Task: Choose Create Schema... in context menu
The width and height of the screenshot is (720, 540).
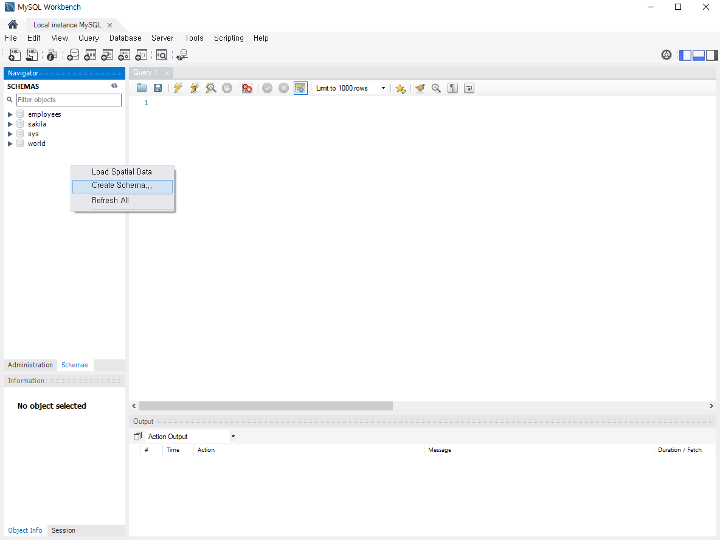Action: click(x=122, y=185)
